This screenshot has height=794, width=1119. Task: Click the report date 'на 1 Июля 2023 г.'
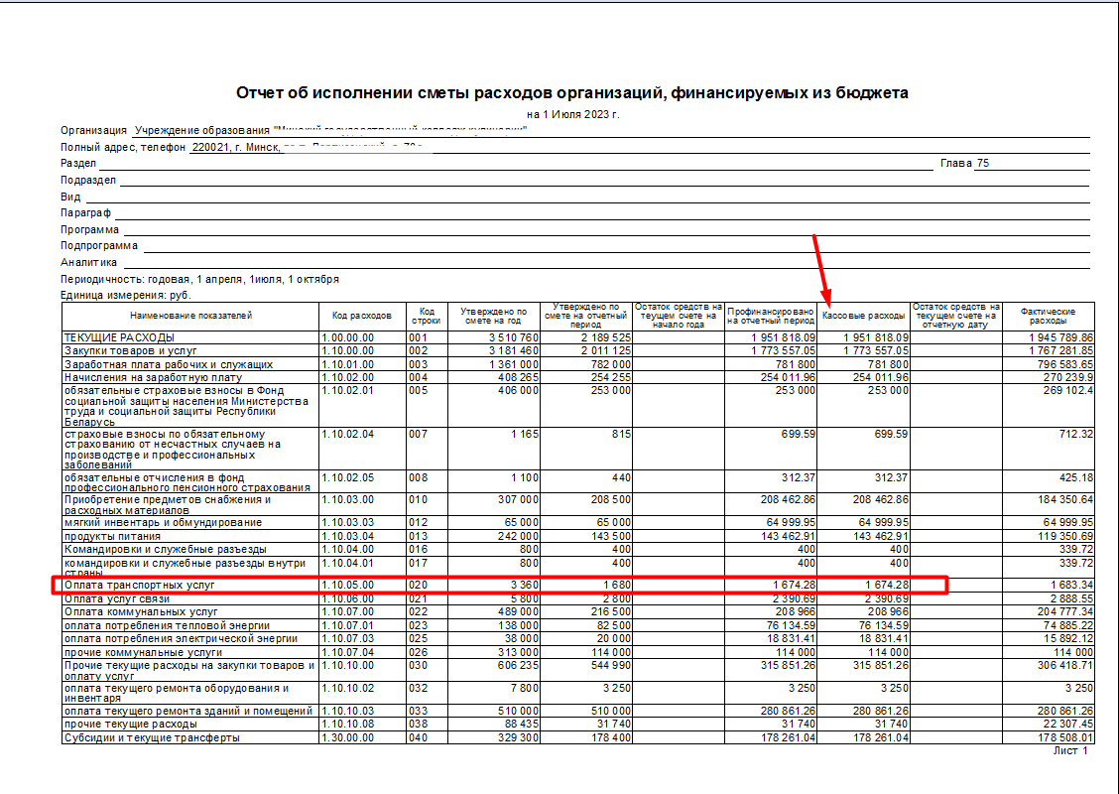click(572, 114)
